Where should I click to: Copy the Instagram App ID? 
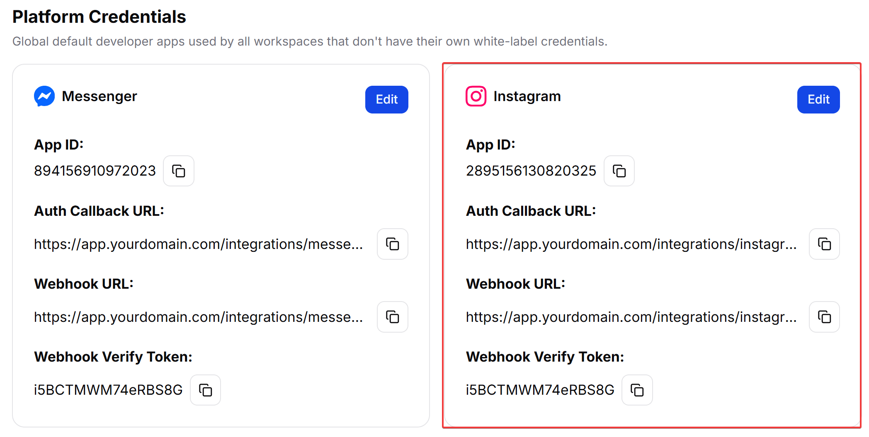[x=619, y=171]
